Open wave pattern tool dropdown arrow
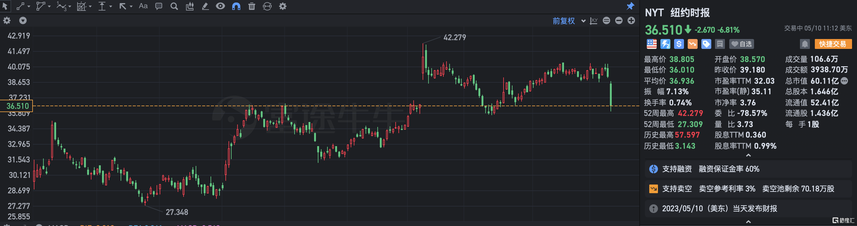857x226 pixels. (x=69, y=6)
